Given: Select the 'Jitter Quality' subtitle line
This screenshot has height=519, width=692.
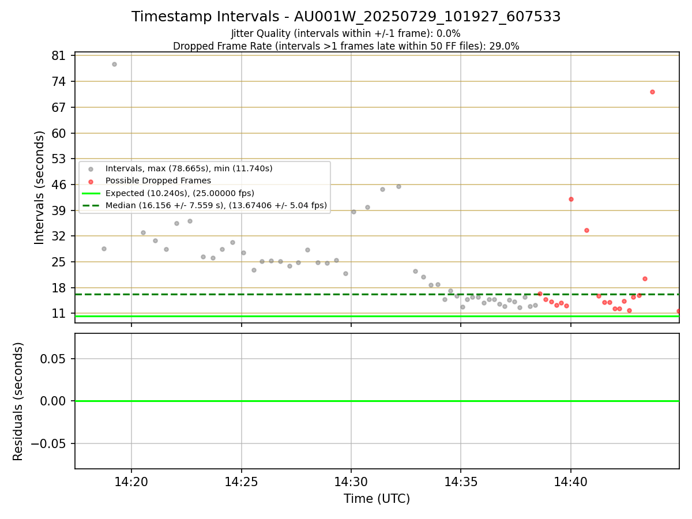Looking at the screenshot, I should pos(346,33).
